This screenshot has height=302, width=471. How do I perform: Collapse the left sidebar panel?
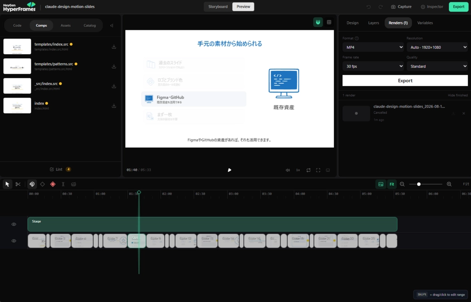[112, 26]
